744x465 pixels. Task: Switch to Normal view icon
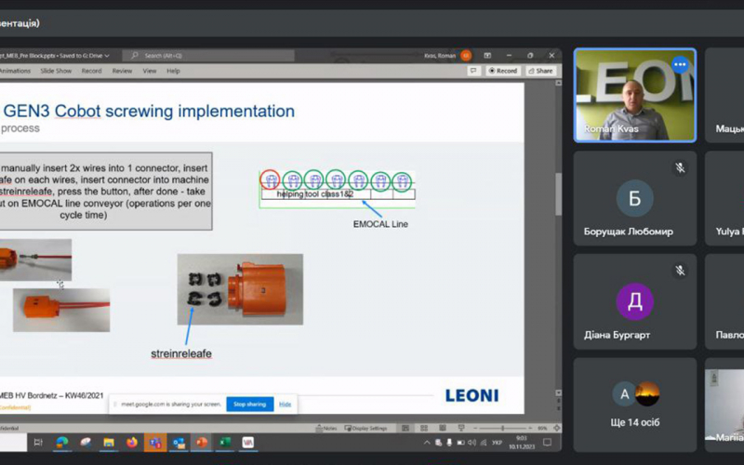coord(405,428)
